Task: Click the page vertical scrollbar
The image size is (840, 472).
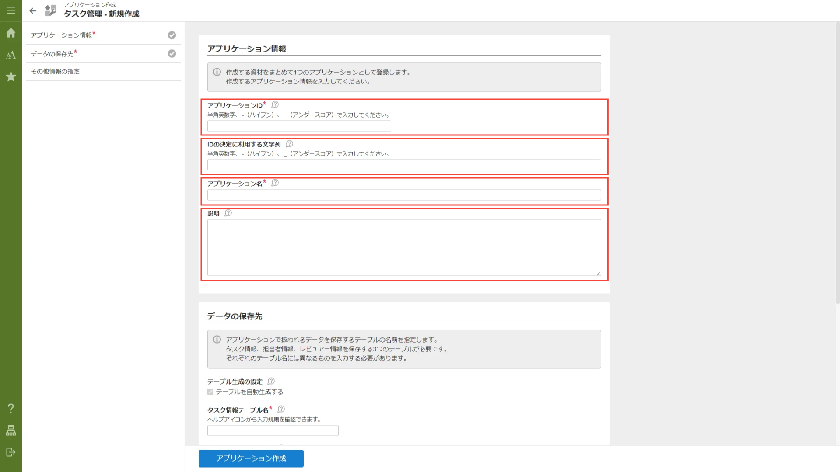Action: (x=837, y=162)
